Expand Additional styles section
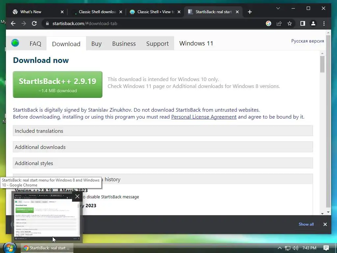This screenshot has height=253, width=337. pos(163,163)
